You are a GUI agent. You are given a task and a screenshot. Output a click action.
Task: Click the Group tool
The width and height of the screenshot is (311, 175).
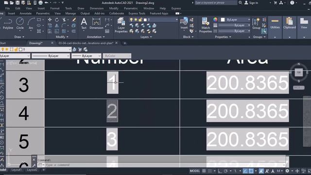pos(256,23)
